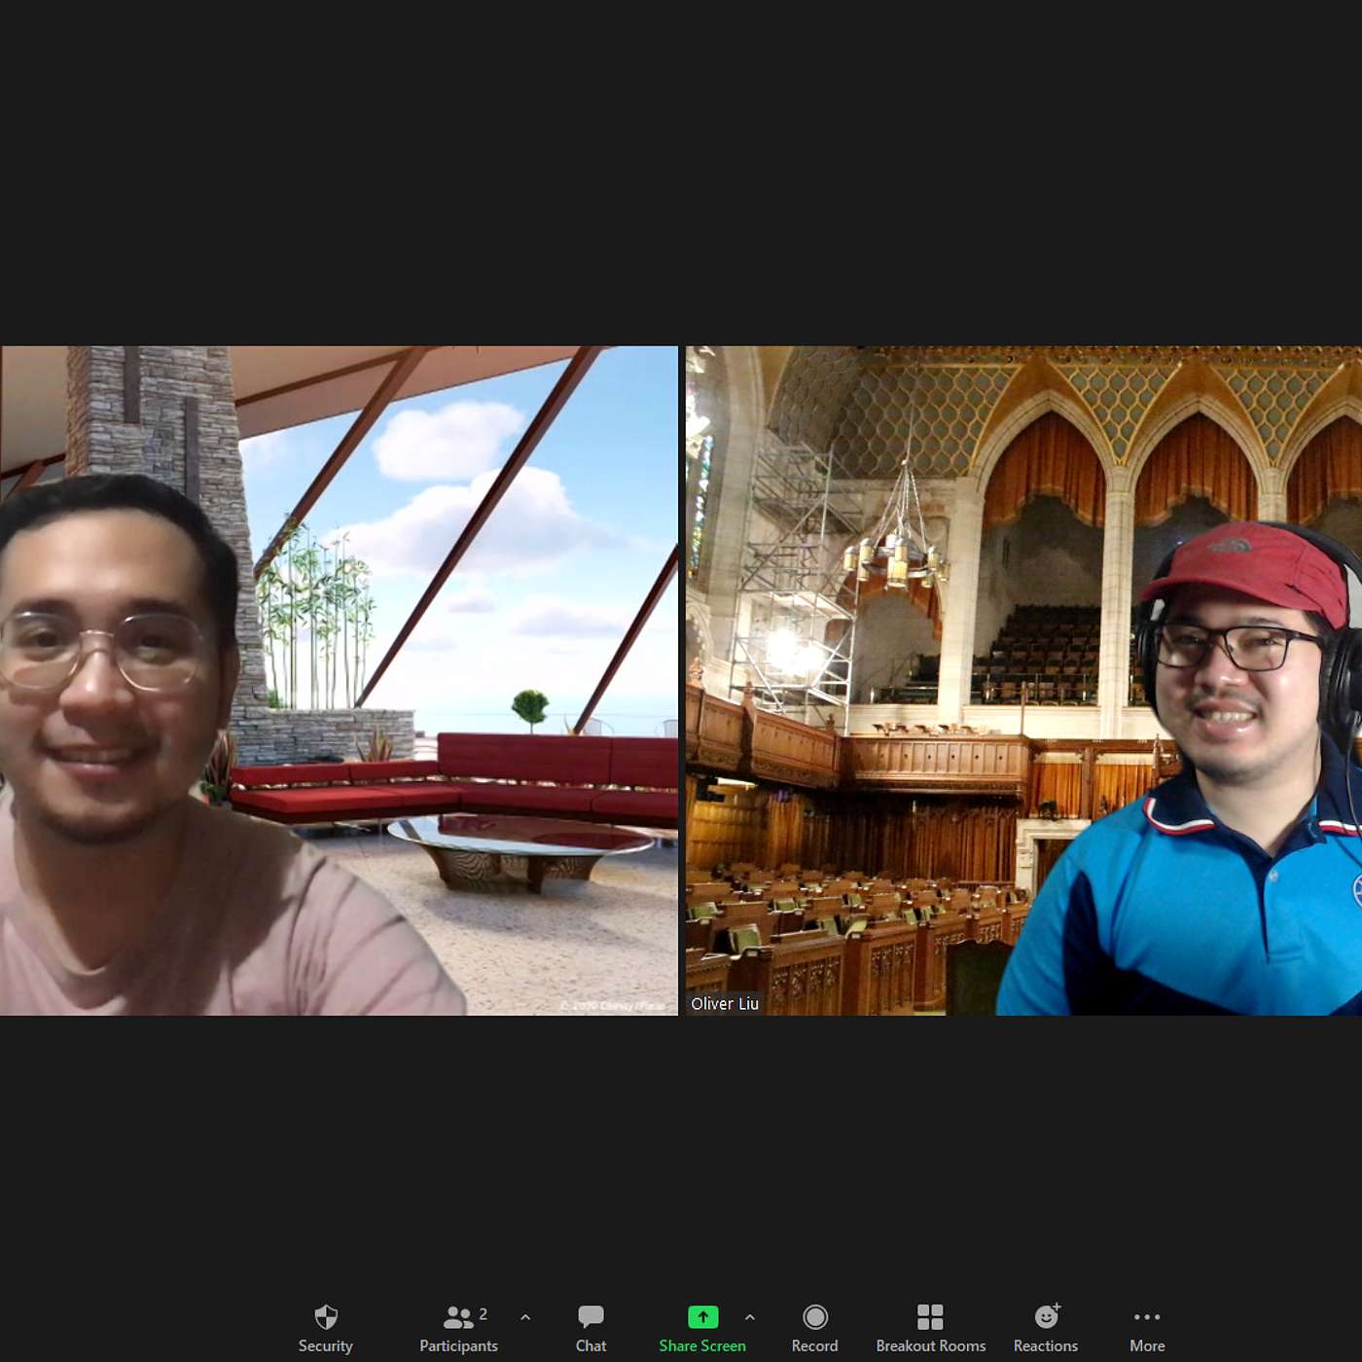Open the More three-dots icon
The image size is (1362, 1362).
1147,1316
